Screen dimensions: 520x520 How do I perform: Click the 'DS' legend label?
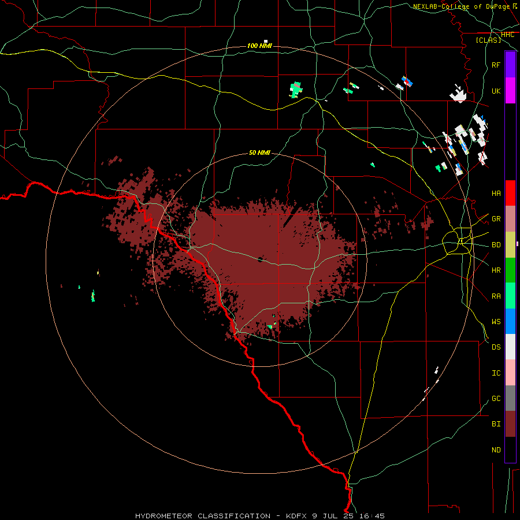(x=496, y=347)
